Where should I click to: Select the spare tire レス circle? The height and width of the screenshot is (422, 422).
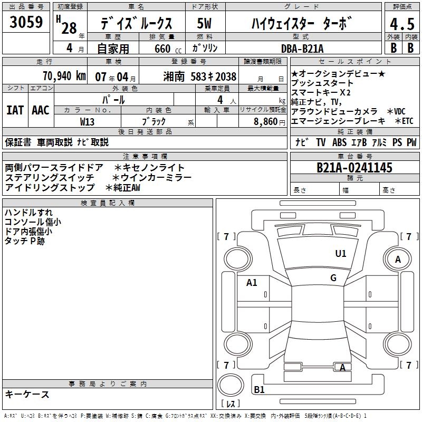[x=231, y=385]
